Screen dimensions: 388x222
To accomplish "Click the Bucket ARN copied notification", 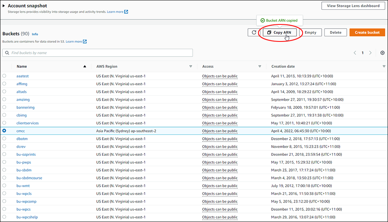I will 280,20.
